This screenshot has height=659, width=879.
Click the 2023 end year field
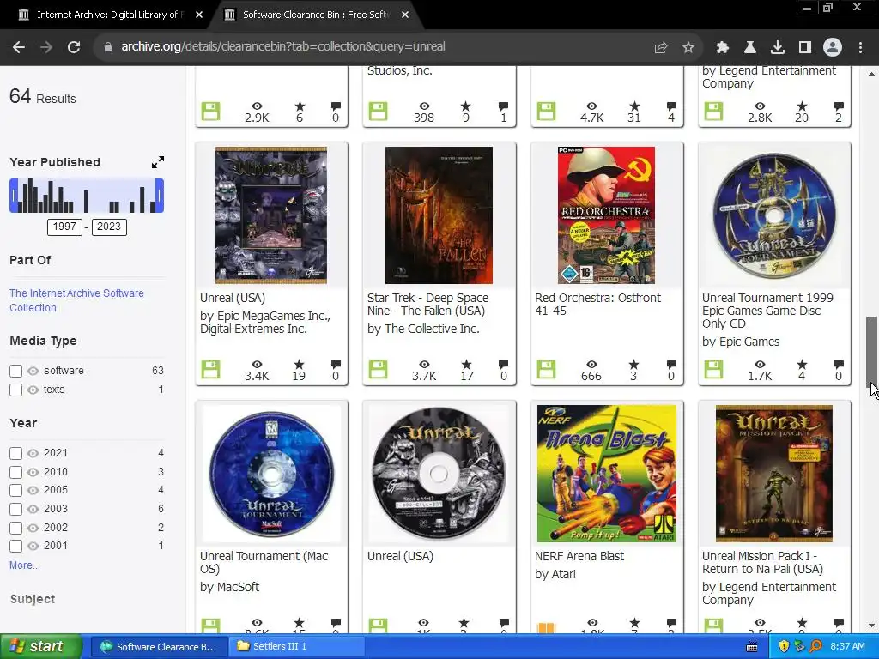pyautogui.click(x=109, y=227)
